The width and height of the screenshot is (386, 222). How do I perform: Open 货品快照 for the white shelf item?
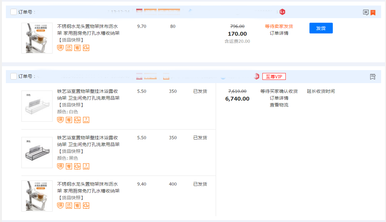[71, 105]
